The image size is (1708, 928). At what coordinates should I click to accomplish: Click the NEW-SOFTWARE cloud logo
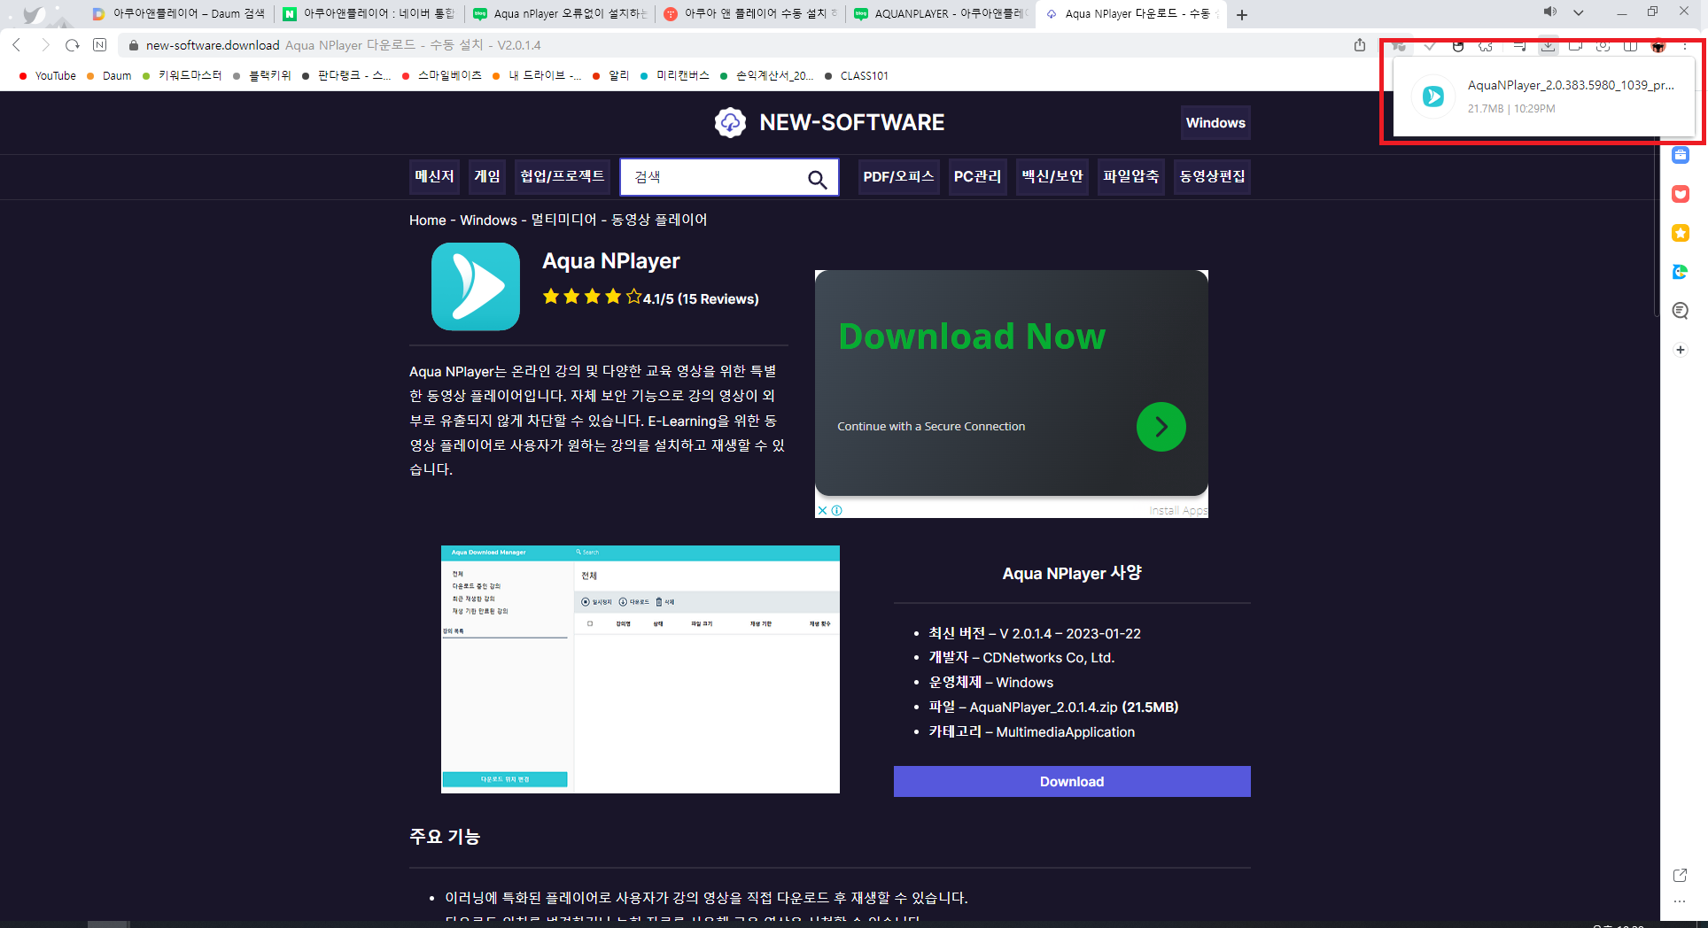pos(730,122)
